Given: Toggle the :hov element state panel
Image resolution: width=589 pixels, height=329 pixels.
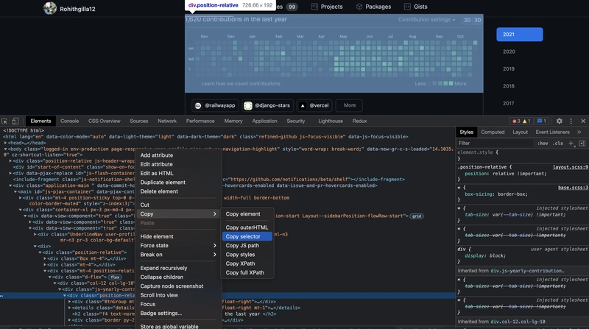Looking at the screenshot, I should coord(543,143).
